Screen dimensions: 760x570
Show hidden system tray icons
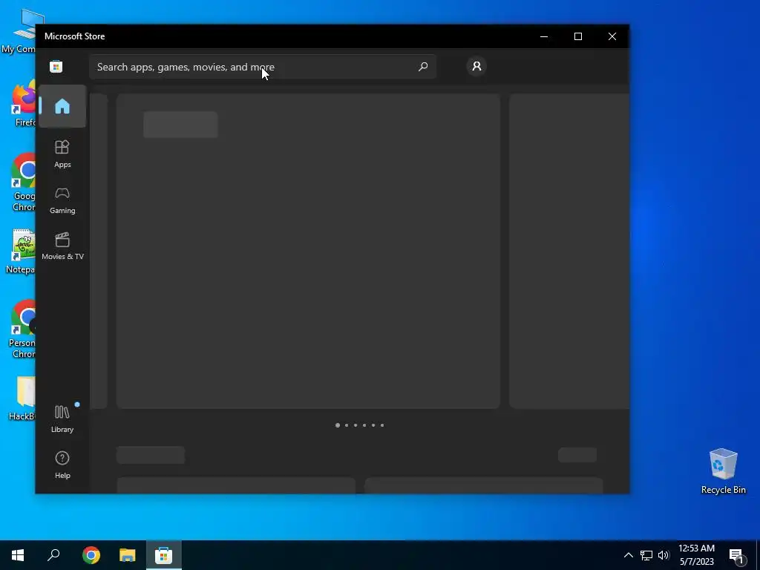(x=628, y=555)
